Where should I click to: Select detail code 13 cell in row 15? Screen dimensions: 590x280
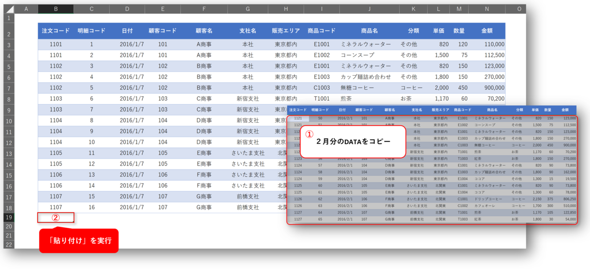click(91, 175)
